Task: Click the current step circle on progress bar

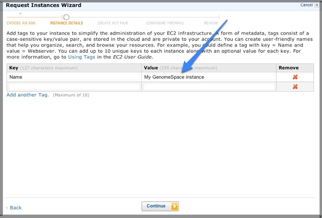Action: tap(66, 18)
